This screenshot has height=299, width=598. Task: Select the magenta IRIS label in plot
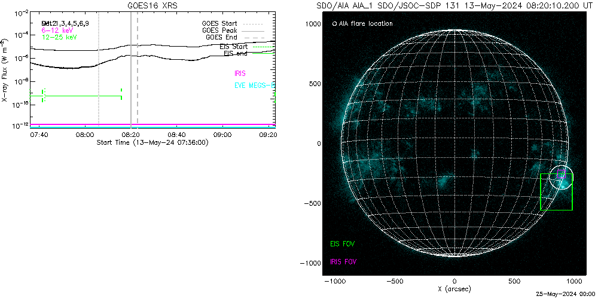click(x=240, y=72)
